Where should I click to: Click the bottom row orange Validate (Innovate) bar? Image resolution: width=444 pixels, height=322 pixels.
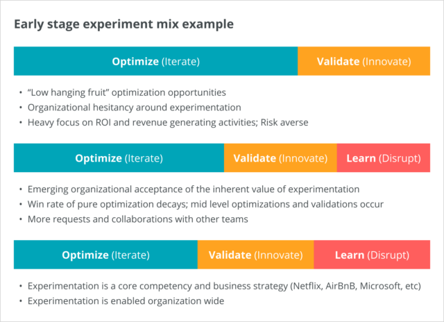pos(255,255)
